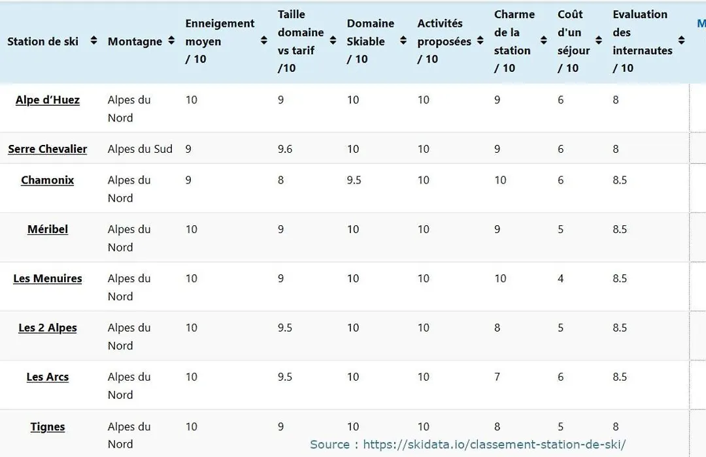706x457 pixels.
Task: Click Activités proposées sort arrows
Action: click(480, 41)
